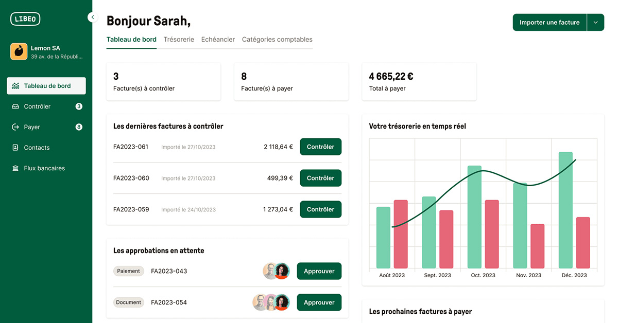Image resolution: width=618 pixels, height=323 pixels.
Task: Click the Importer une facture button
Action: tap(550, 23)
